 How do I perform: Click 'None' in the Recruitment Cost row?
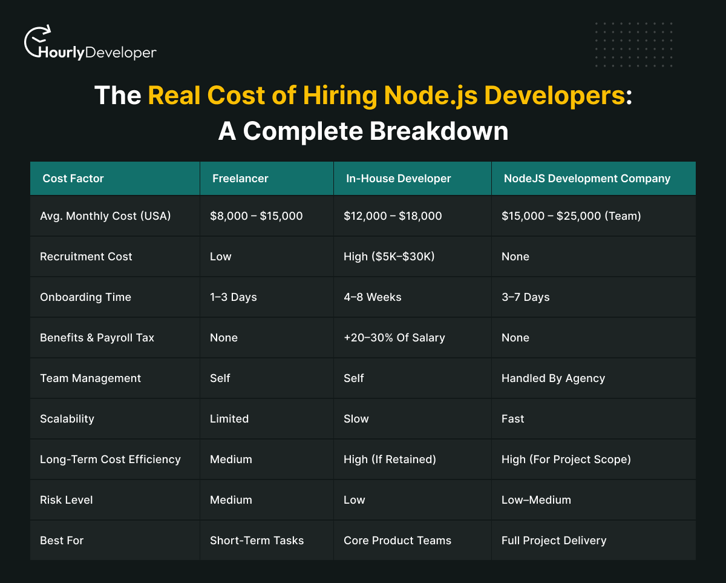pyautogui.click(x=515, y=257)
